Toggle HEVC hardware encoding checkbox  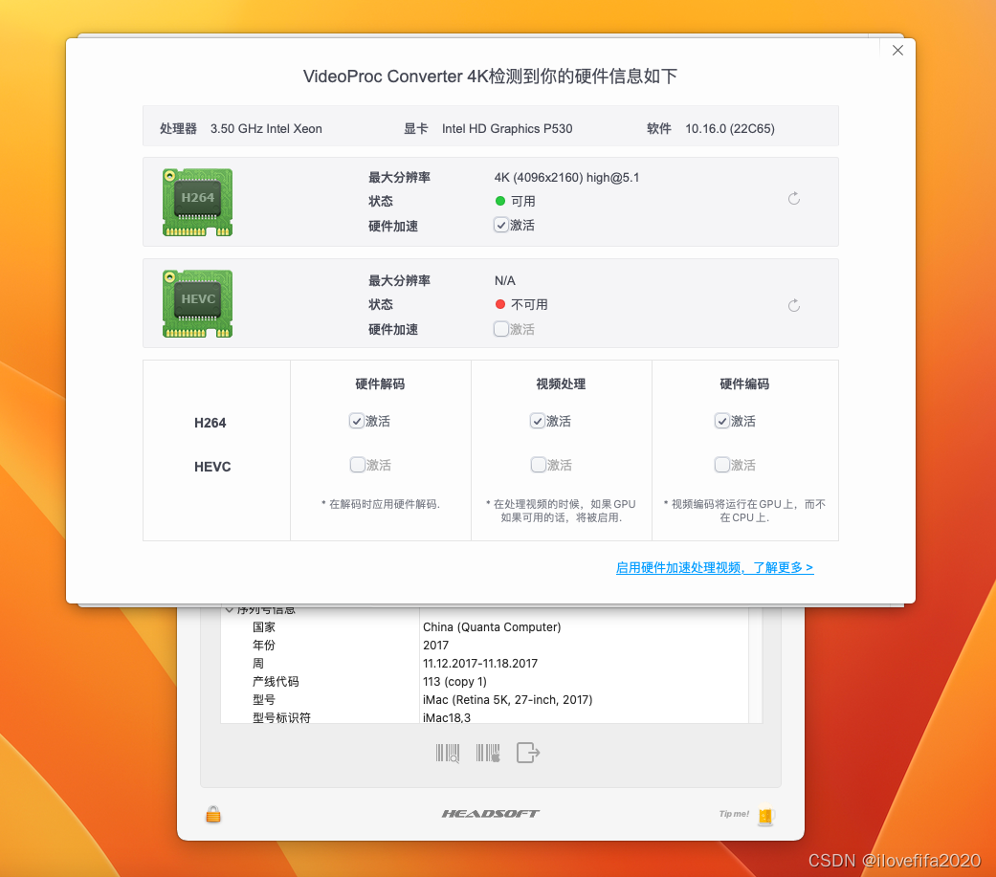click(722, 464)
